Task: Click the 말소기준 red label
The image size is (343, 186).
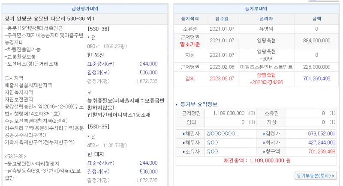Action: click(x=190, y=44)
